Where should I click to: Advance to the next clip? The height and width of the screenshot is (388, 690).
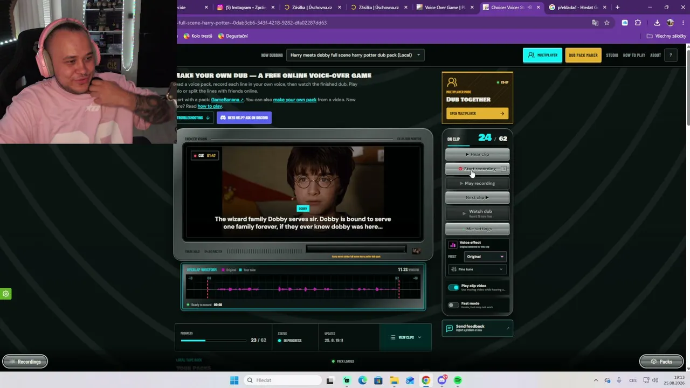[x=477, y=197]
